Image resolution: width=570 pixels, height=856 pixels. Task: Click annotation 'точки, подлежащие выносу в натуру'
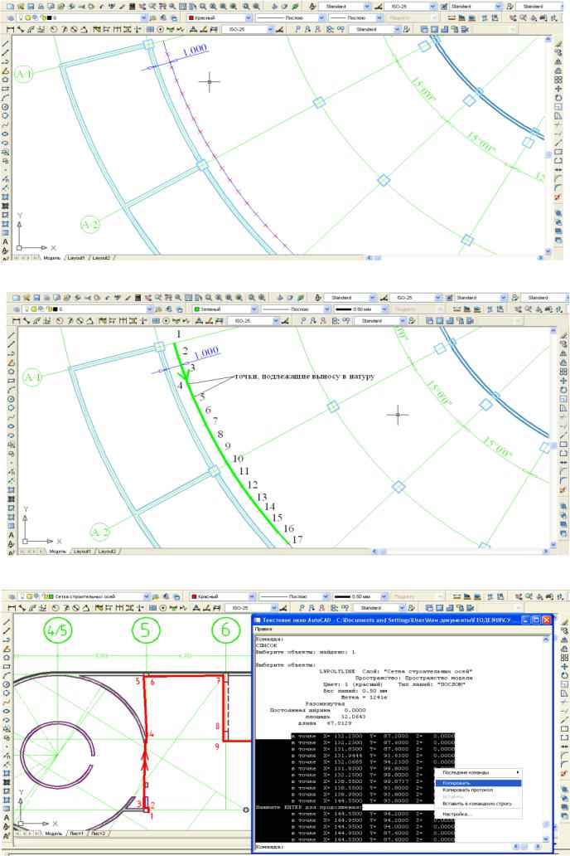pyautogui.click(x=304, y=376)
